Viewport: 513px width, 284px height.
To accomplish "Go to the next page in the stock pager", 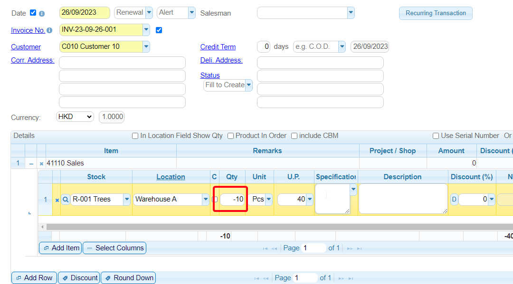I will tap(350, 248).
